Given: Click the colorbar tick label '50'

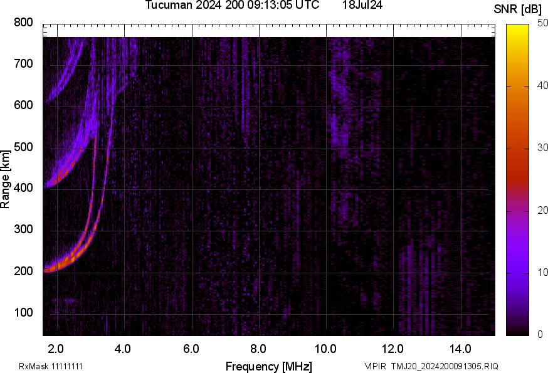Looking at the screenshot, I should click(x=542, y=23).
